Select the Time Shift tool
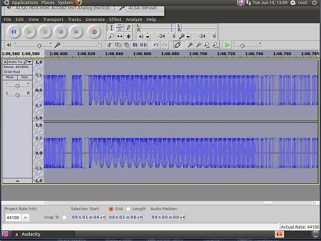Image resolution: width=321 pixels, height=241 pixels. coord(120,36)
